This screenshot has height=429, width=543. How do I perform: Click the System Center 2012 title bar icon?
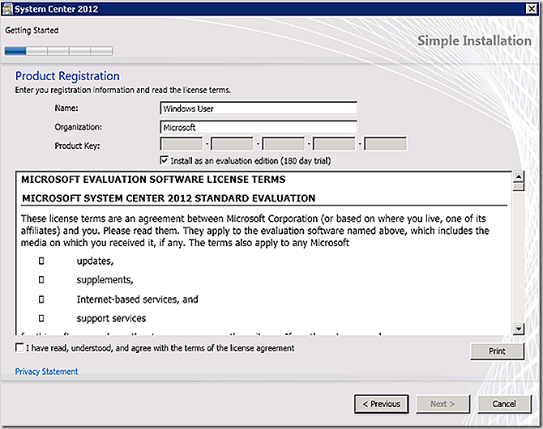point(7,9)
